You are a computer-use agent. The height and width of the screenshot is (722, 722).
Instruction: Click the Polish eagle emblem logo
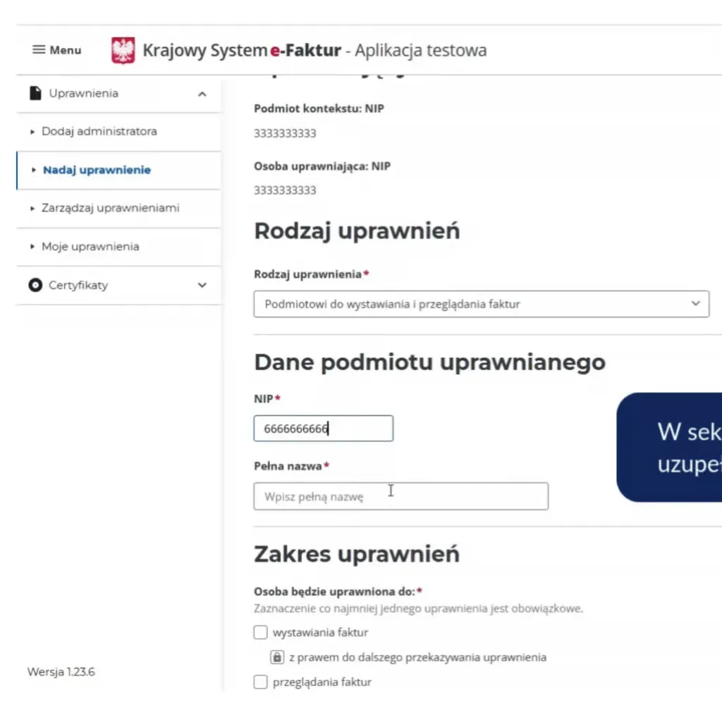123,49
